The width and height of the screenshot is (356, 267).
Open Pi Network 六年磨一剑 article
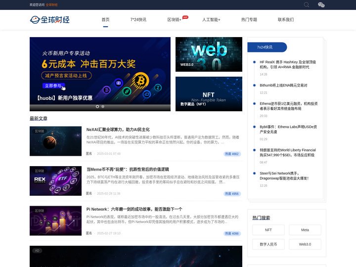(134, 209)
